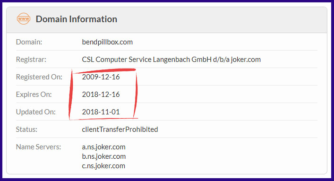Click the Expires On: label
The image size is (334, 181).
click(x=34, y=95)
